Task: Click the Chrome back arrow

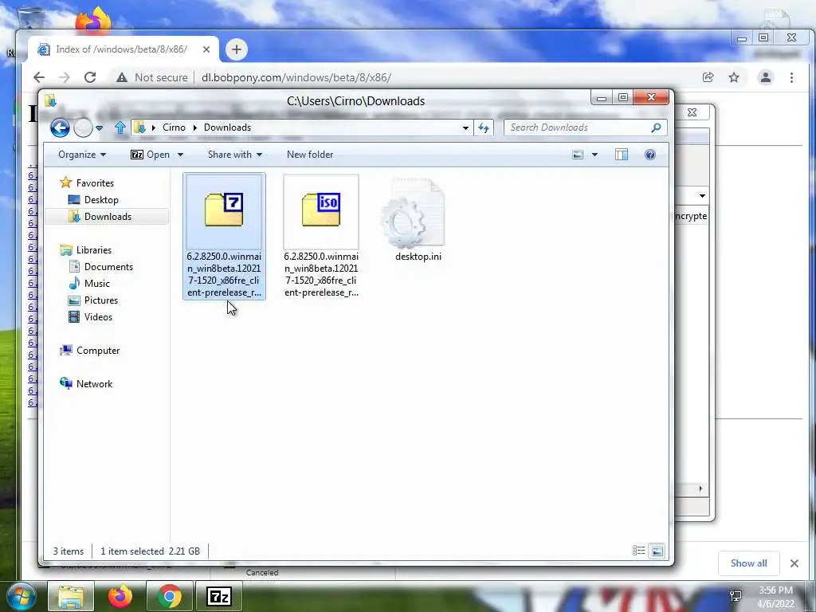Action: pyautogui.click(x=39, y=77)
